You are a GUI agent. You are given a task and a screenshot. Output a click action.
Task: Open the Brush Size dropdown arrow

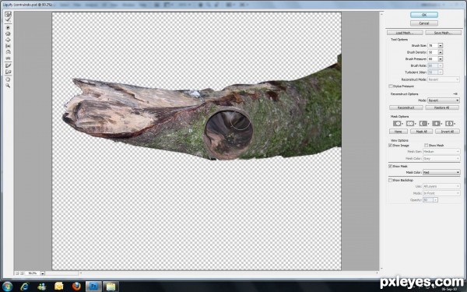point(441,46)
